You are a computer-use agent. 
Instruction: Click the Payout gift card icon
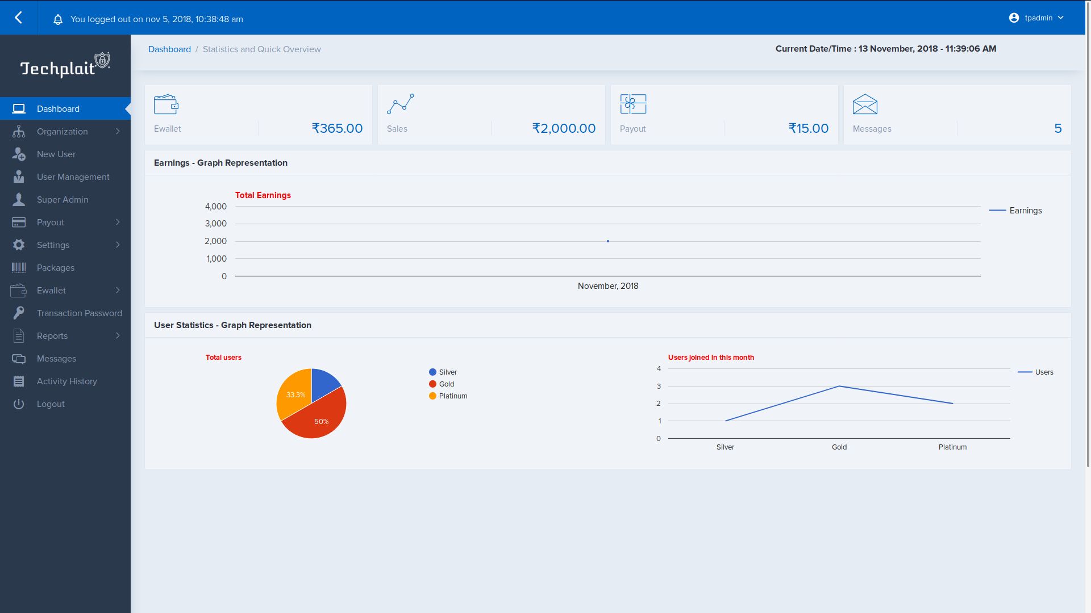[633, 104]
